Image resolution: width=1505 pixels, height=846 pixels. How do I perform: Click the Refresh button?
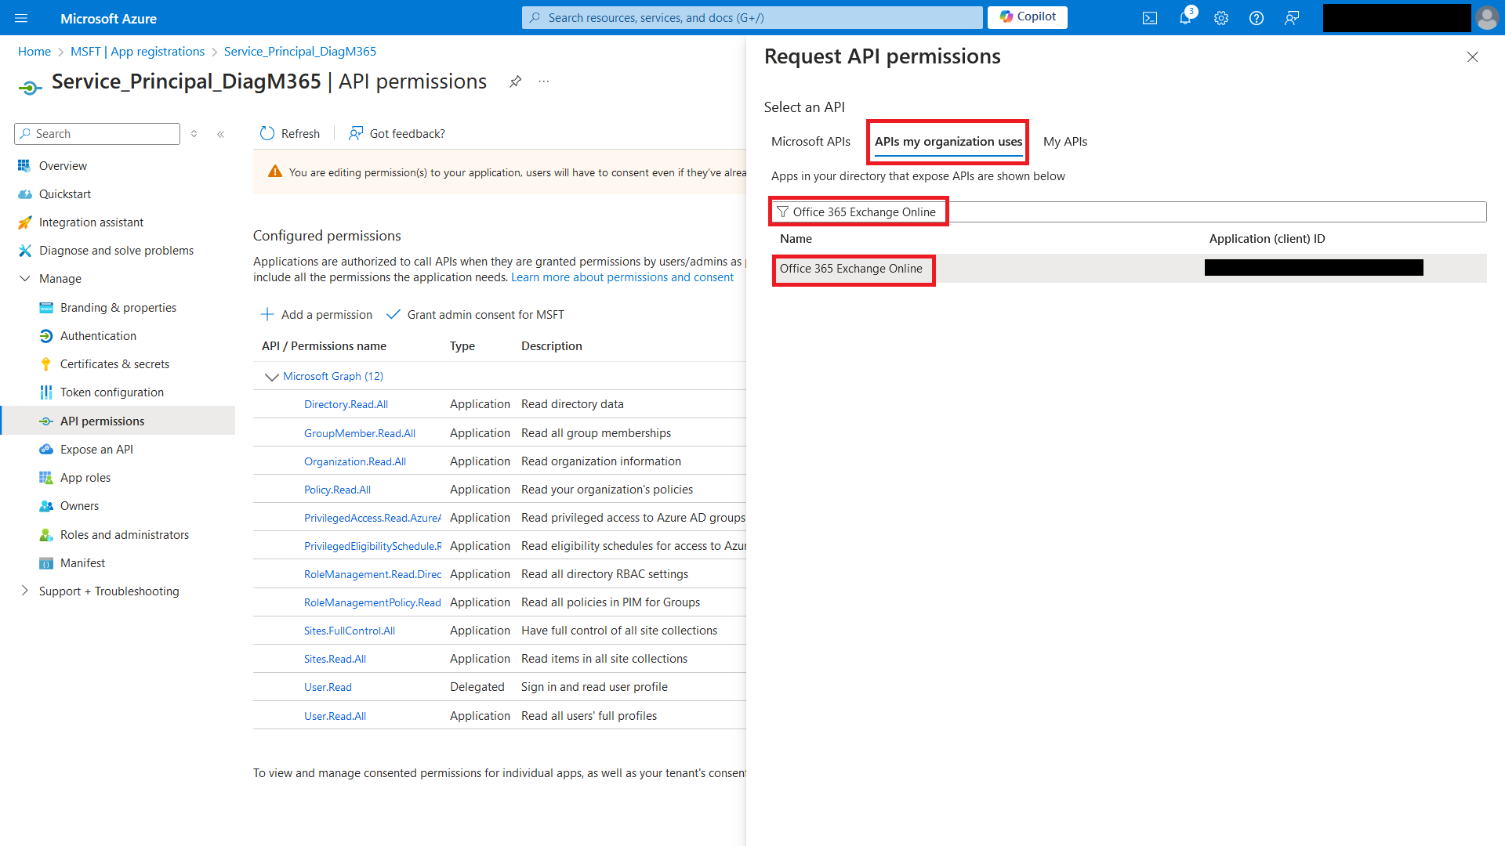(290, 134)
